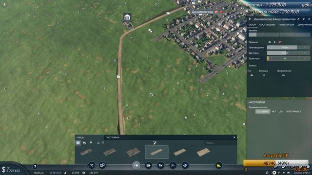312x175 pixels.
Task: Select the bus stop category icon
Action: [84, 142]
